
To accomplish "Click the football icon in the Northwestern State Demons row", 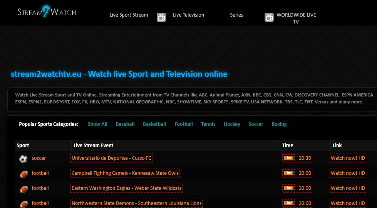I will point(24,204).
